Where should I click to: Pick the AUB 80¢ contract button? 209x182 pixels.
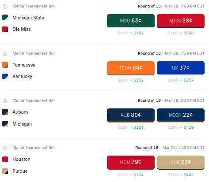[131, 115]
